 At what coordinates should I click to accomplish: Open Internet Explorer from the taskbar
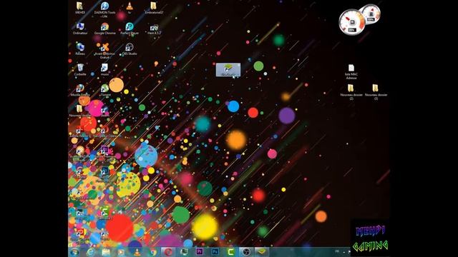click(90, 252)
